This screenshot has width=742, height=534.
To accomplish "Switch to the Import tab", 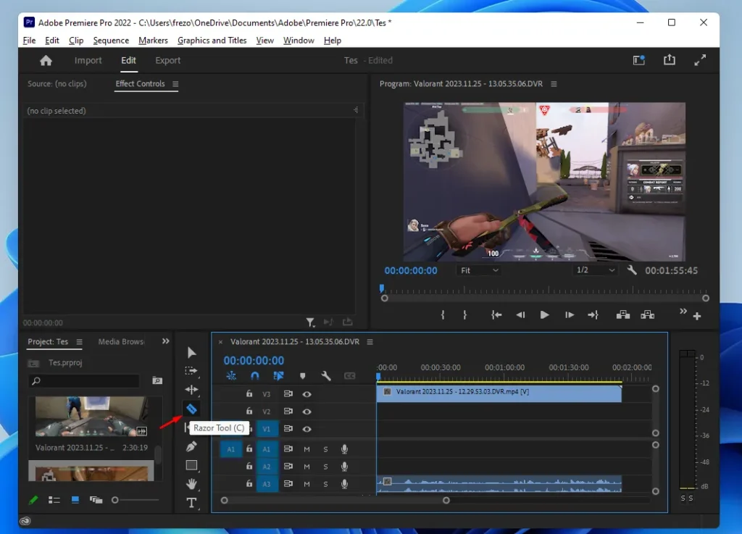I will coord(88,61).
